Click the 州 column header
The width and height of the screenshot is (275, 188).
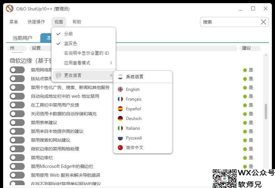17,48
